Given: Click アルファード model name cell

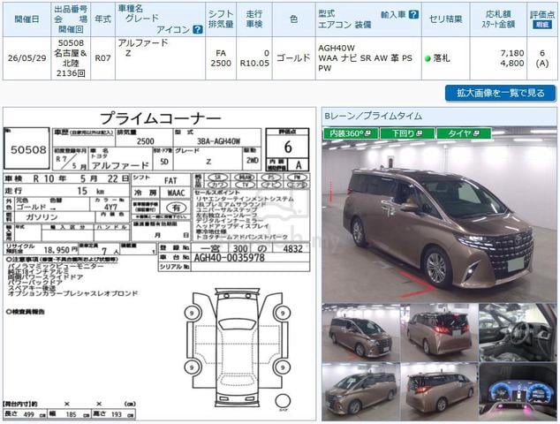Looking at the screenshot, I should pos(143,42).
